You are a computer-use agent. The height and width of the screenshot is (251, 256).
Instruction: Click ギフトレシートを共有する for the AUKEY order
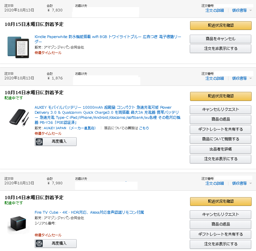click(x=220, y=129)
